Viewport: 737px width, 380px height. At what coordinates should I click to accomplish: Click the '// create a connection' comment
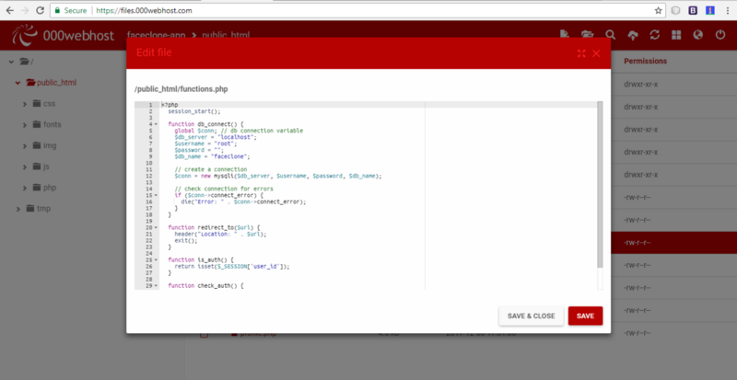(x=211, y=169)
